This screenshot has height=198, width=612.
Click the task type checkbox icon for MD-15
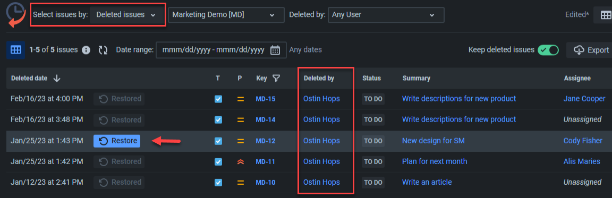click(218, 99)
